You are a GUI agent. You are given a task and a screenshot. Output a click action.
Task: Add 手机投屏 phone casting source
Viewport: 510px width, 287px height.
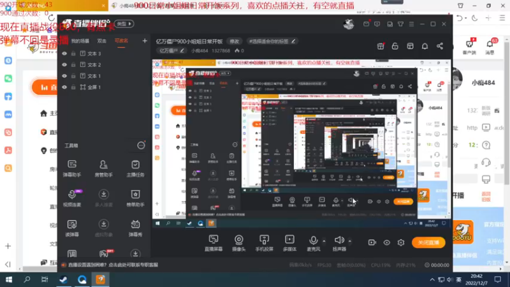[264, 243]
